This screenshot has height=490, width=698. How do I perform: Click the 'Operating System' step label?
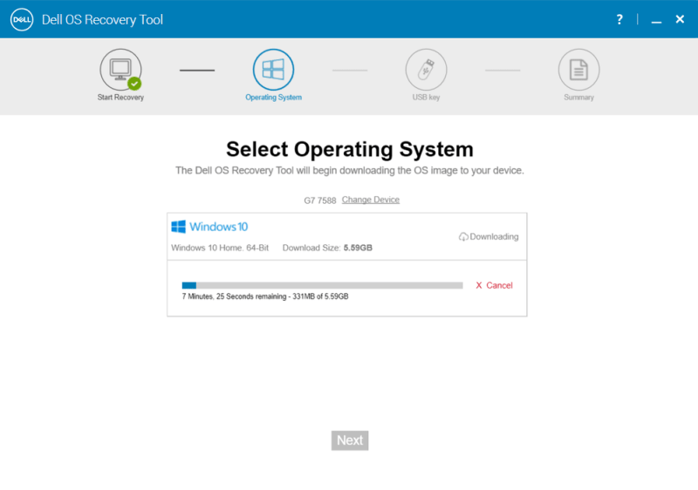tap(273, 98)
